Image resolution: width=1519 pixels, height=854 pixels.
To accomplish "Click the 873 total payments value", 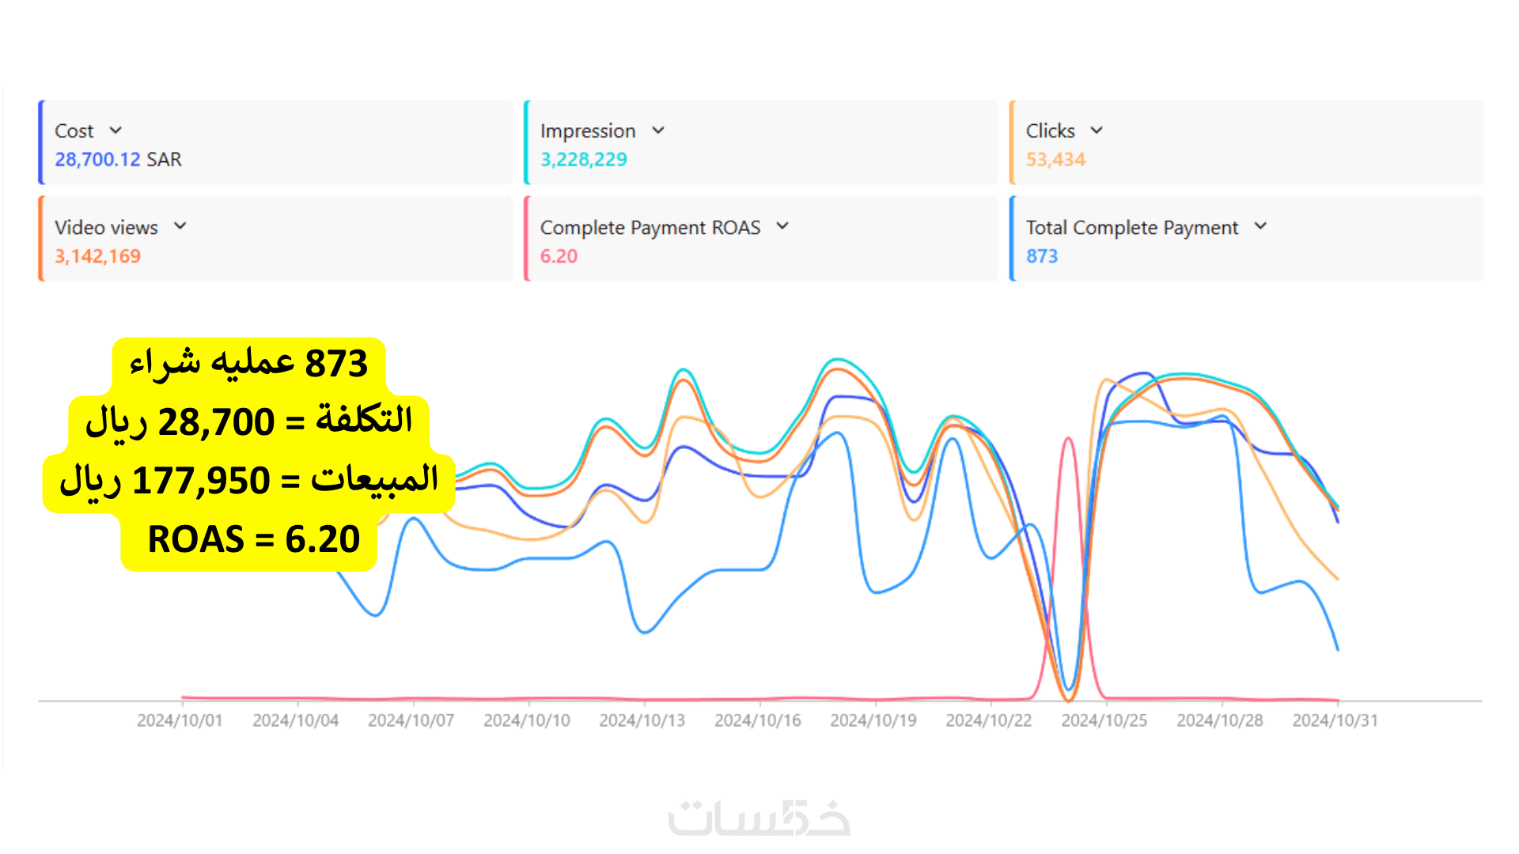I will click(x=1041, y=256).
